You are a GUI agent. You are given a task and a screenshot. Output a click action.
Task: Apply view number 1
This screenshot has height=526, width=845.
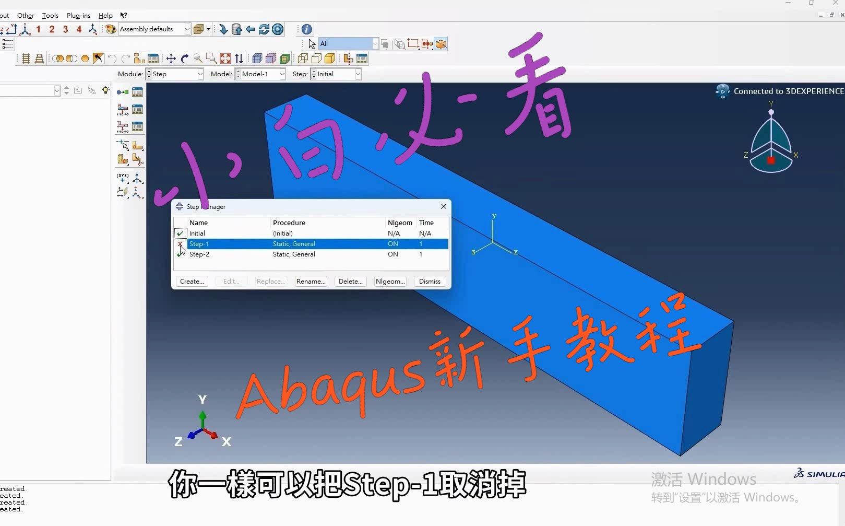[x=38, y=29]
